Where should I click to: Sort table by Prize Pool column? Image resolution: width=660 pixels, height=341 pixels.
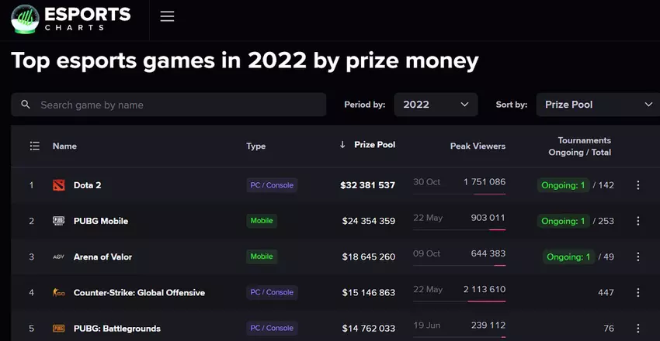[x=374, y=145]
